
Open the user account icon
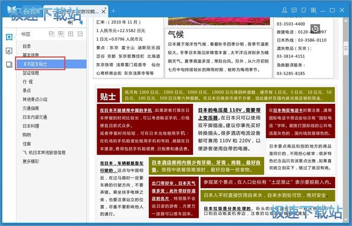tap(284, 10)
